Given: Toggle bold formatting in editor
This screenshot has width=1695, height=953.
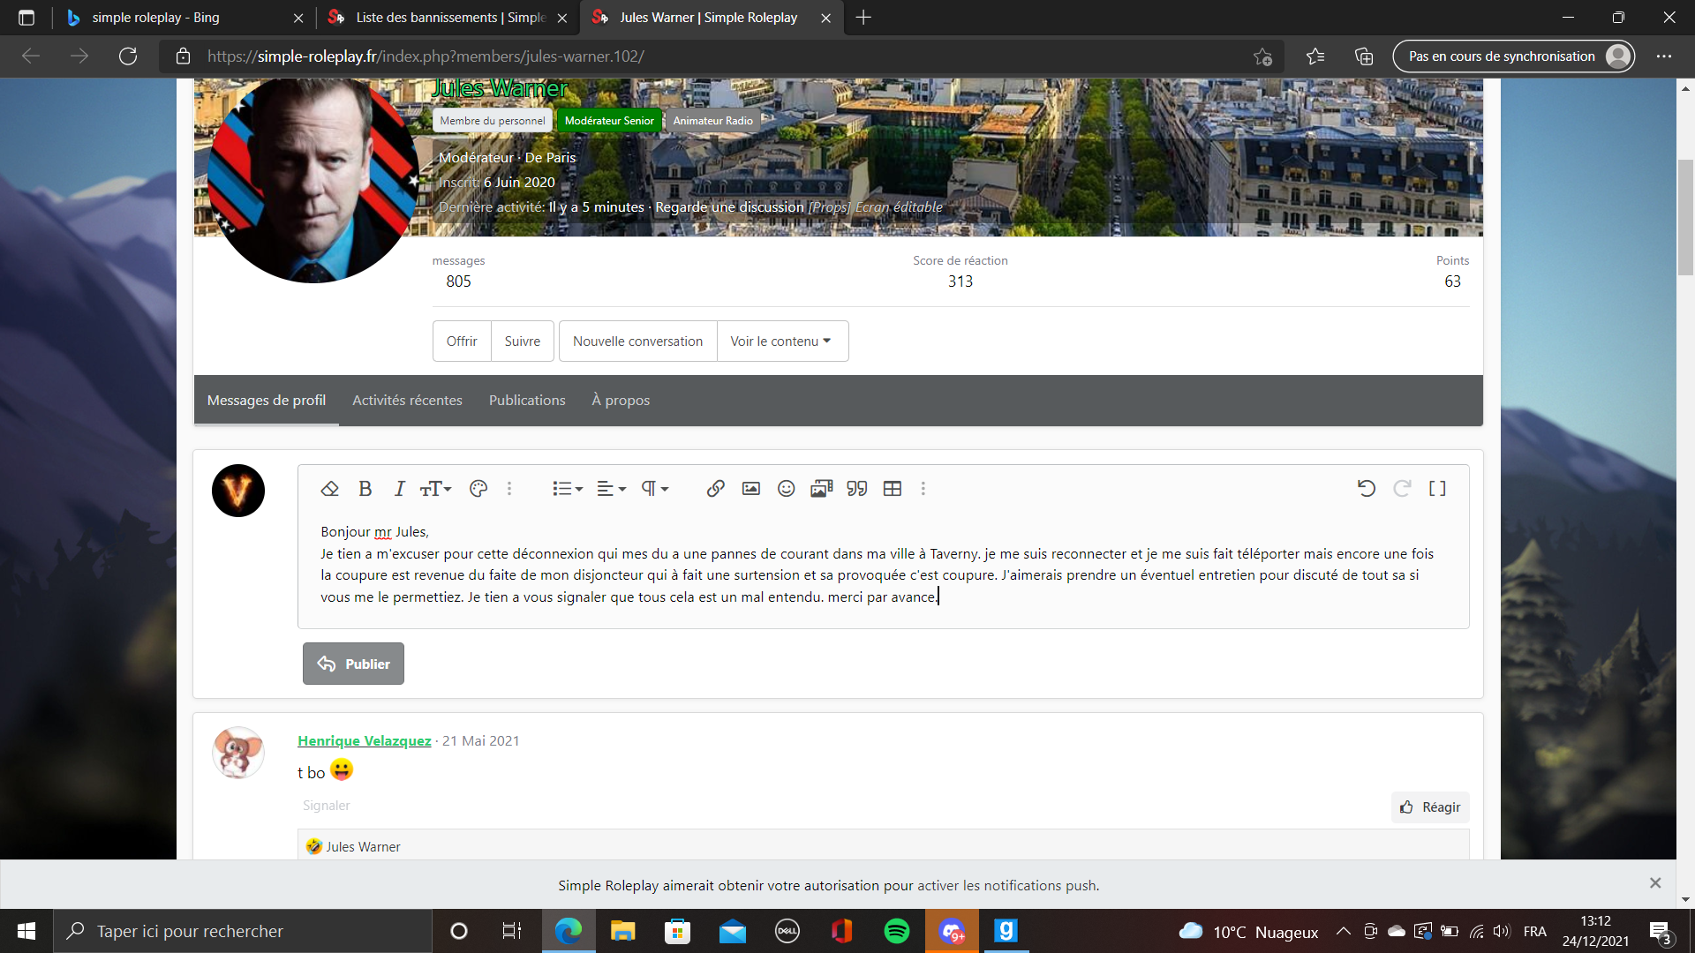Looking at the screenshot, I should pos(365,488).
